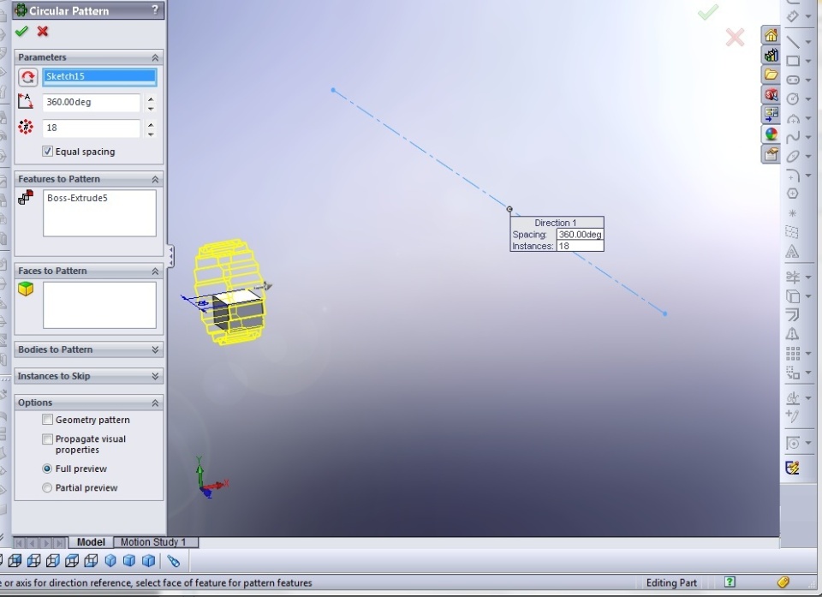Cancel the Circular Pattern with red X
This screenshot has height=597, width=822.
43,32
